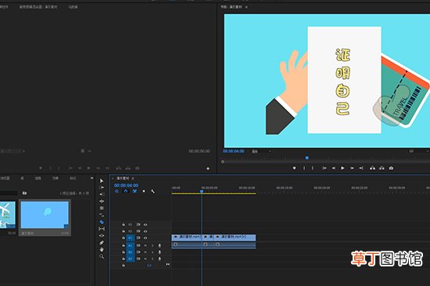
Task: Click the timeline ruler playhead handle
Action: 202,191
